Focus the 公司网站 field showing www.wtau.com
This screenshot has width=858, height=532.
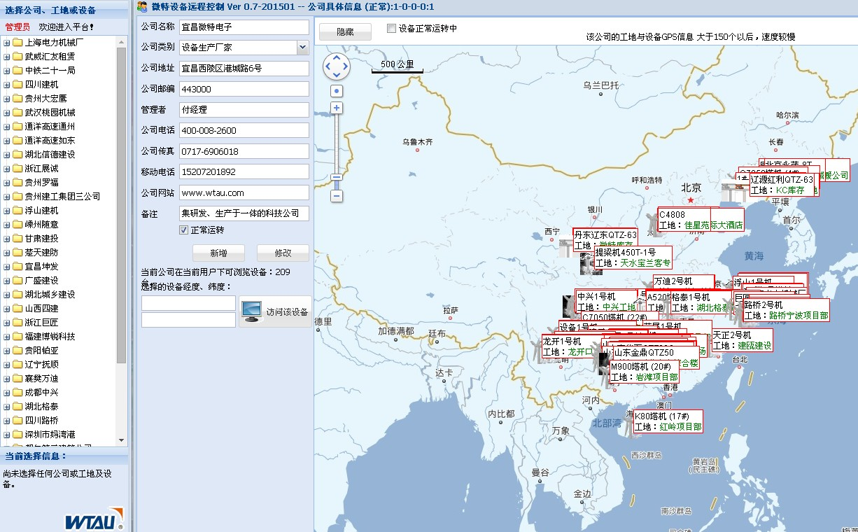244,192
